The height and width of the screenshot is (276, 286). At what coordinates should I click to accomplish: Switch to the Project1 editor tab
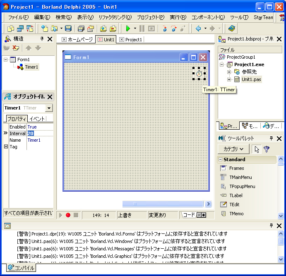[x=131, y=40]
